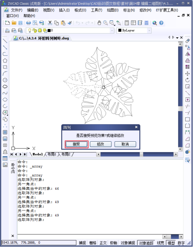Select the Rectangle draw tool
Image resolution: width=193 pixels, height=247 pixels.
pyautogui.click(x=5, y=67)
